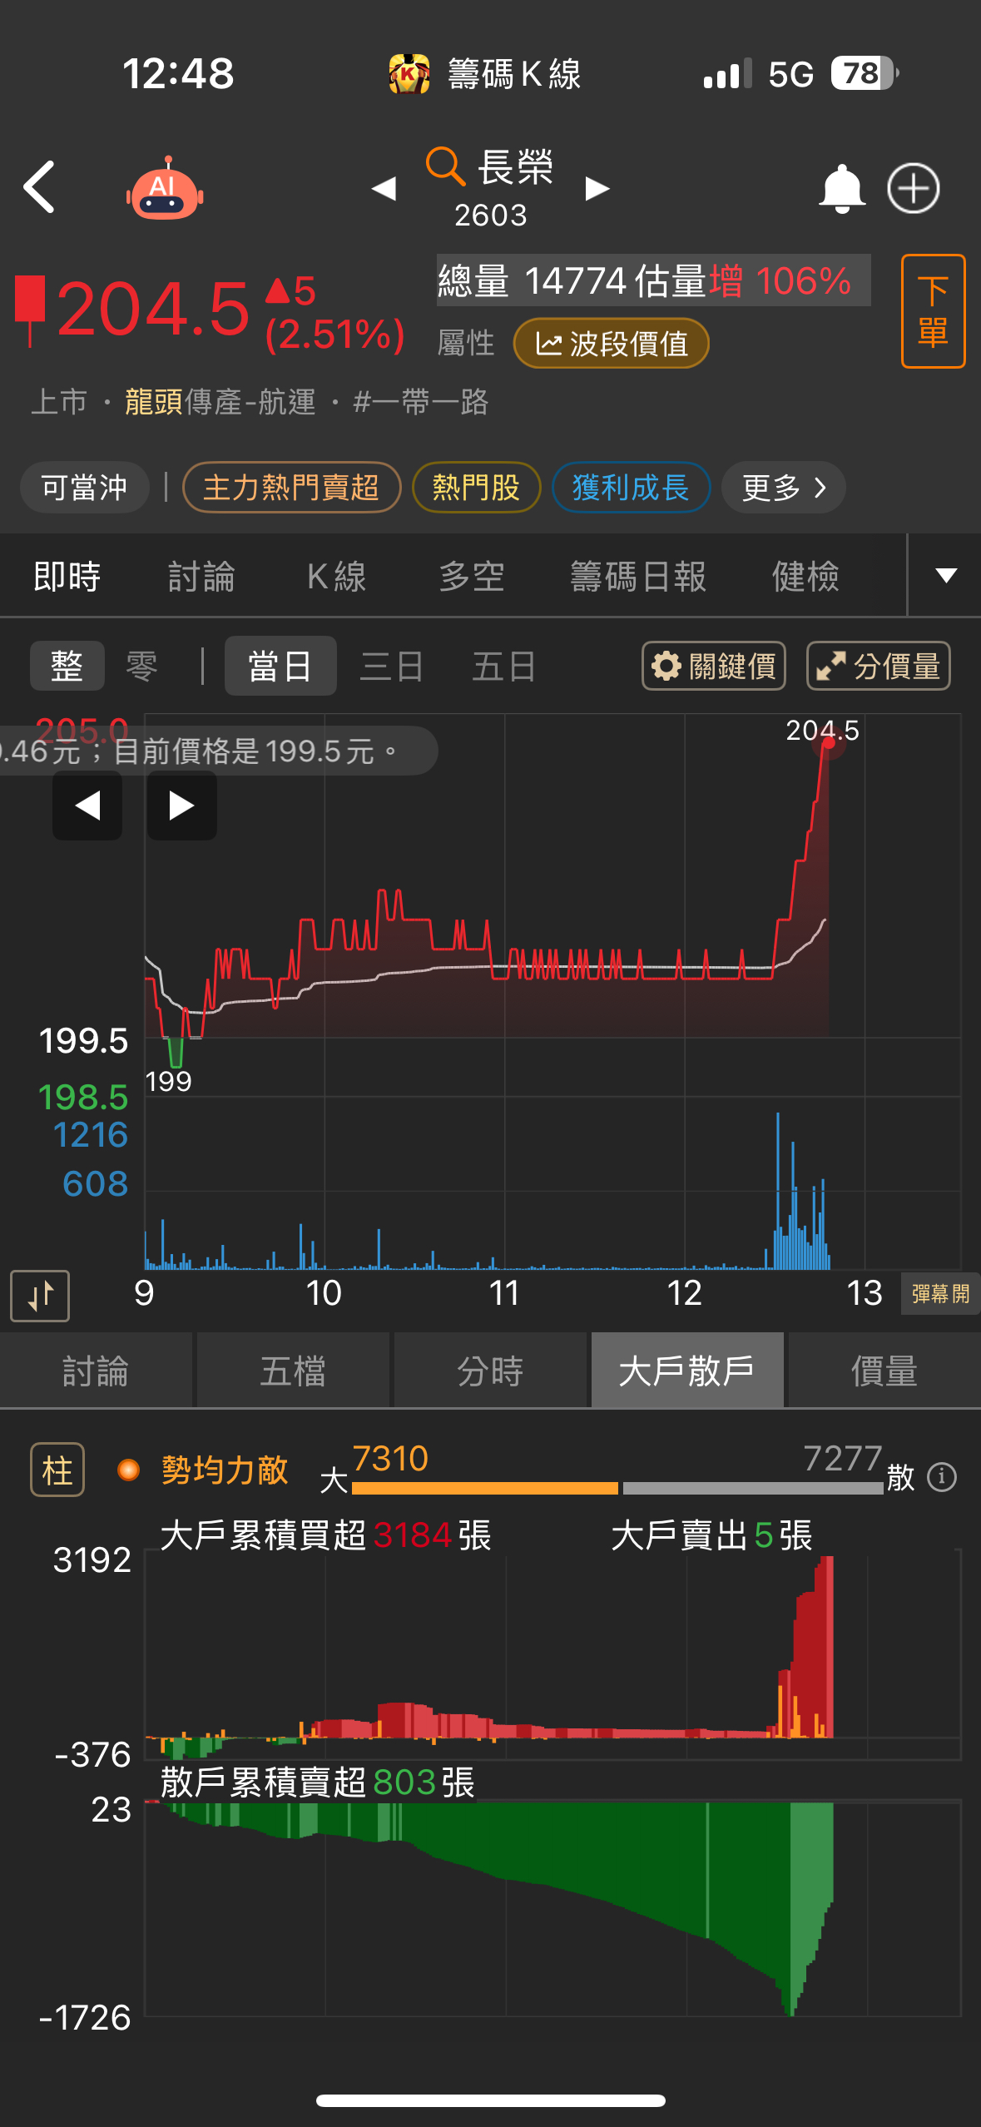Open price alert bell
The height and width of the screenshot is (2127, 981).
tap(842, 189)
